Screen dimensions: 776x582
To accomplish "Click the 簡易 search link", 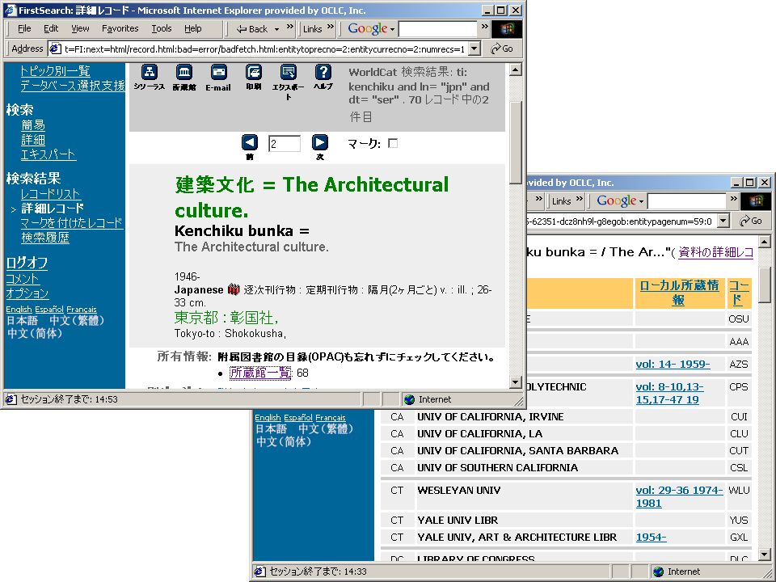I will coord(33,125).
